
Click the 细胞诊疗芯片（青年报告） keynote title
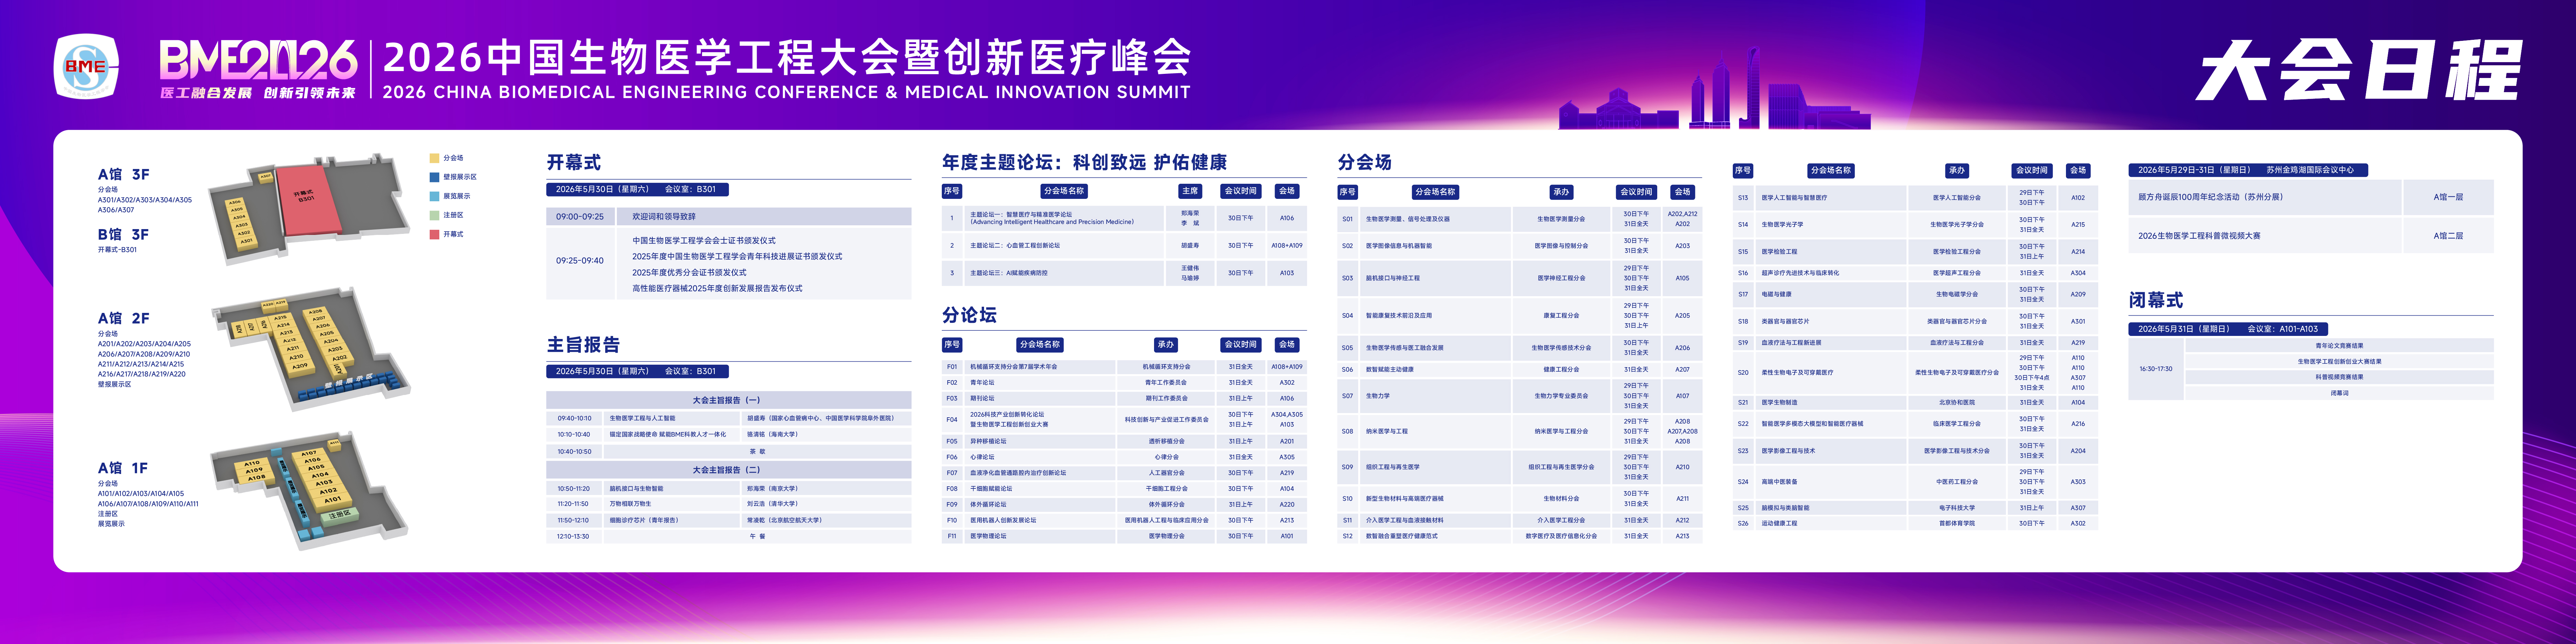pos(644,520)
